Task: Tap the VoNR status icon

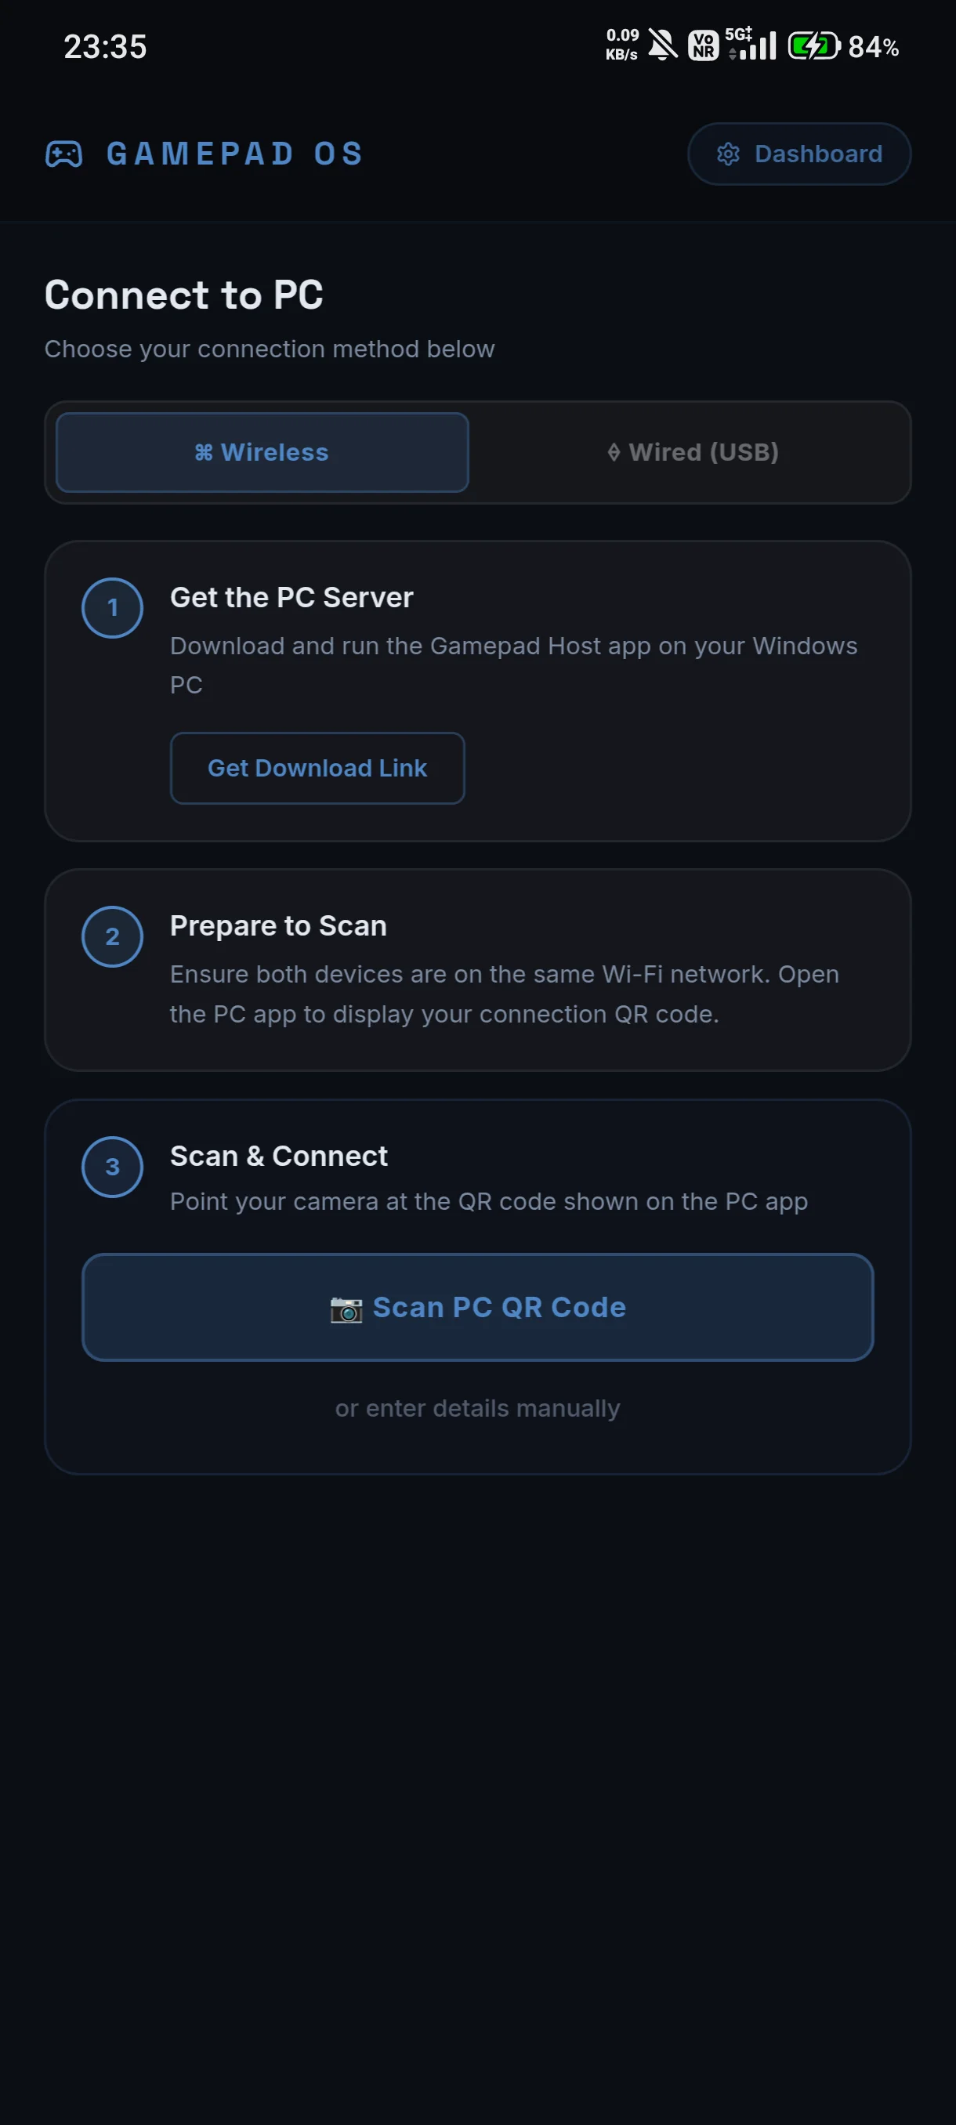Action: point(704,46)
